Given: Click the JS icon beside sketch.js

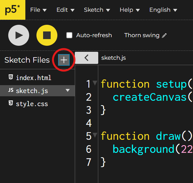Looking at the screenshot, I should [x=11, y=91].
